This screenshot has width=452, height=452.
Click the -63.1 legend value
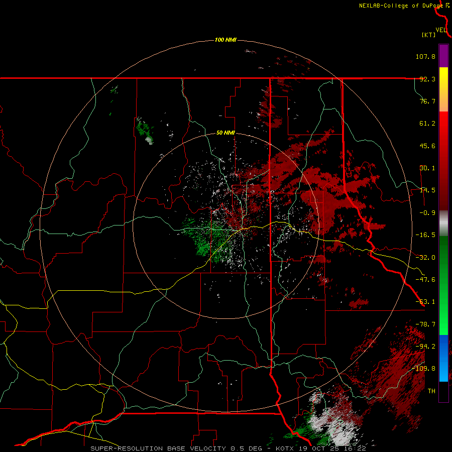425,302
